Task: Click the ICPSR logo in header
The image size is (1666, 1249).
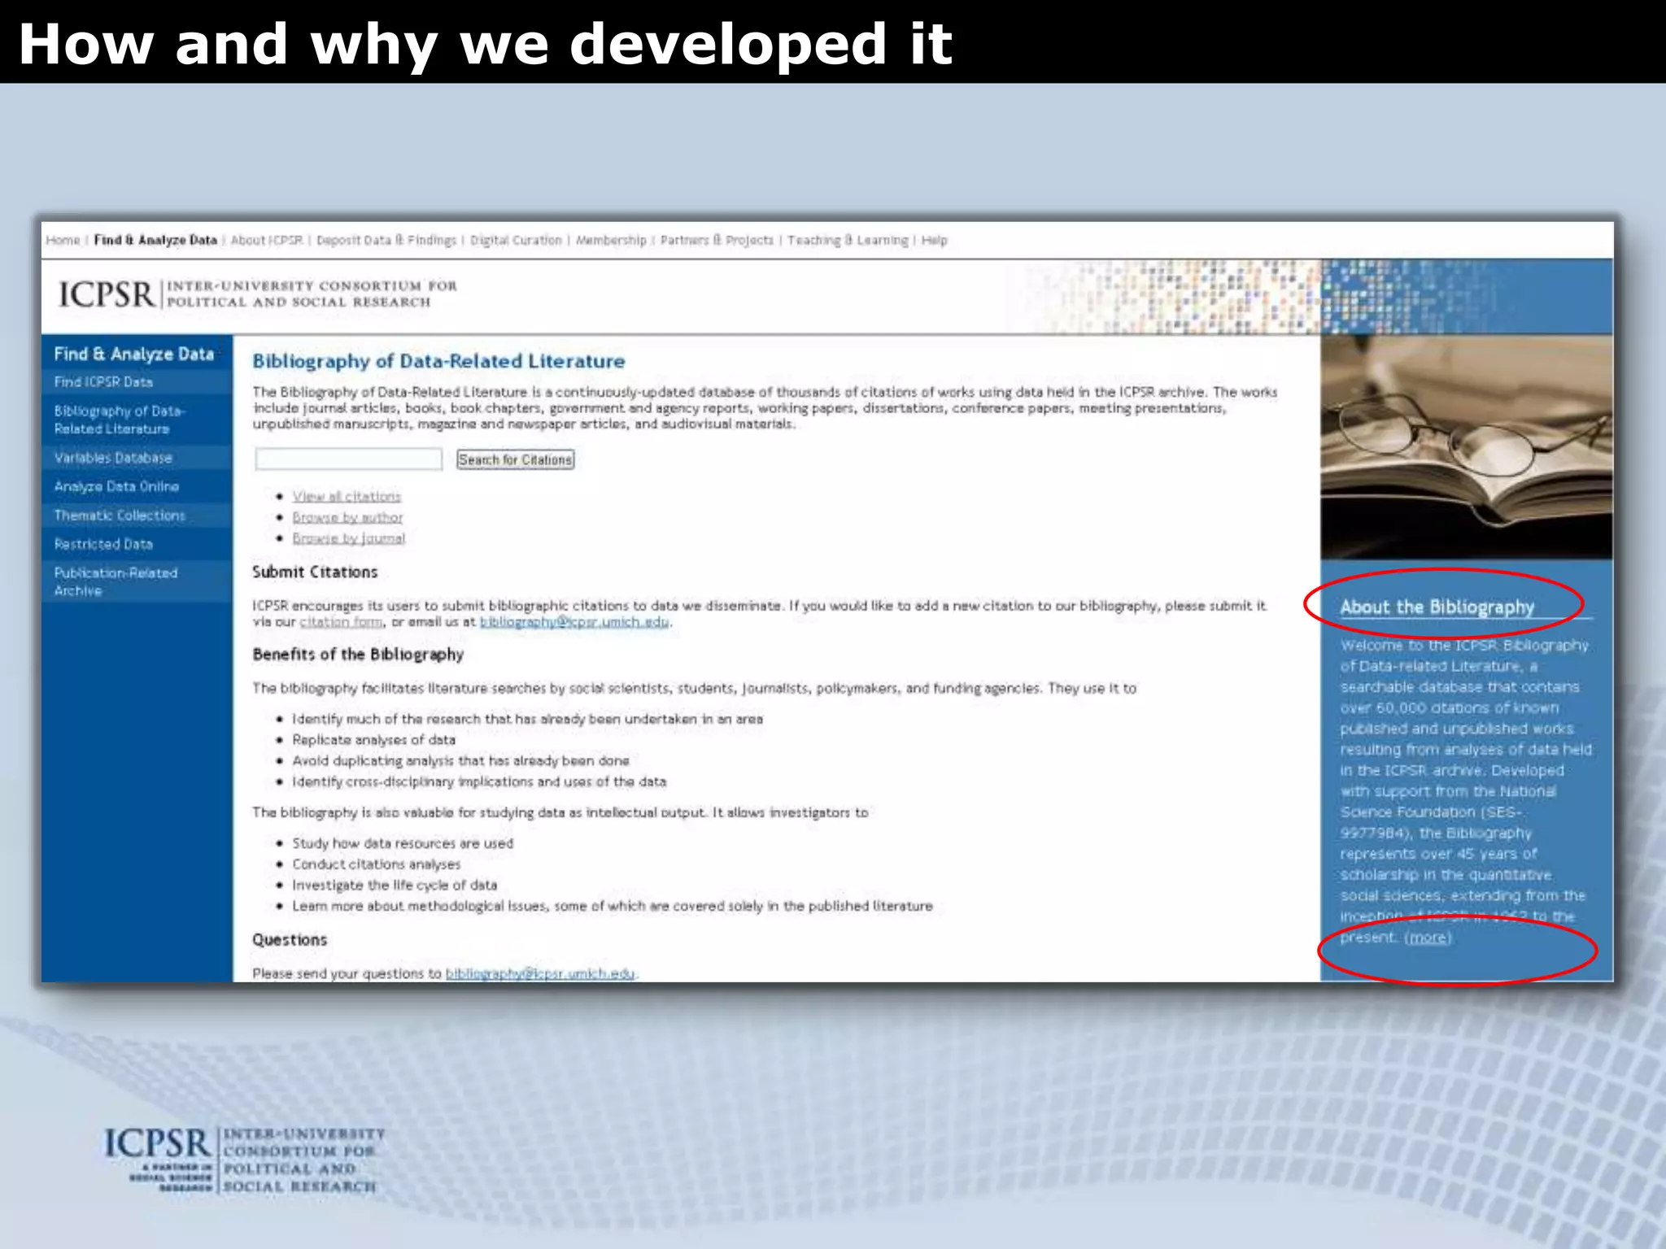Action: click(106, 294)
